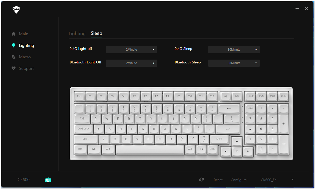Minimize the application window
Viewport: 315px width, 189px height.
297,9
